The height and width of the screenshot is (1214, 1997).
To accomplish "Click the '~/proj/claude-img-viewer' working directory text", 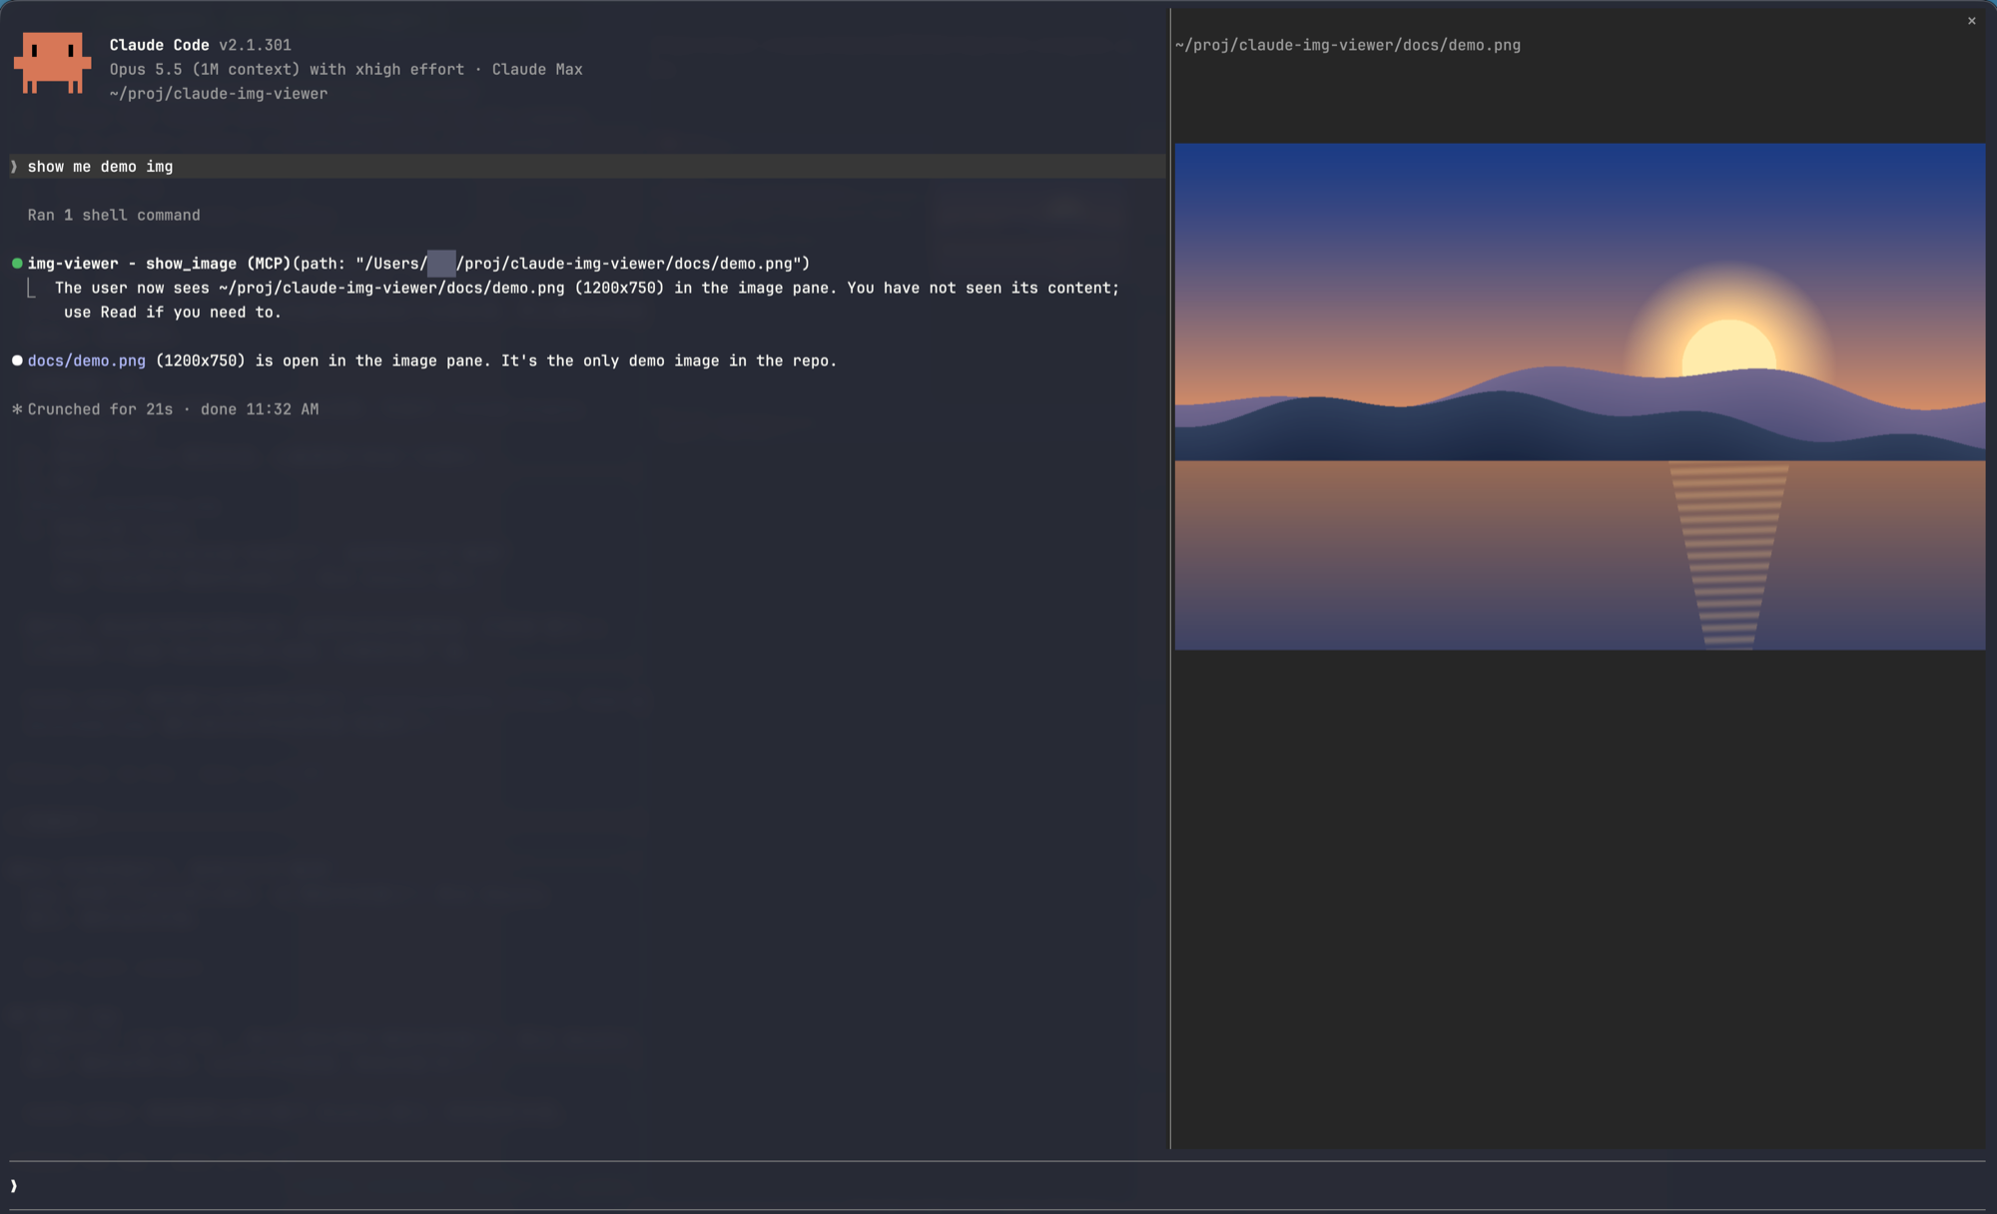I will (219, 94).
